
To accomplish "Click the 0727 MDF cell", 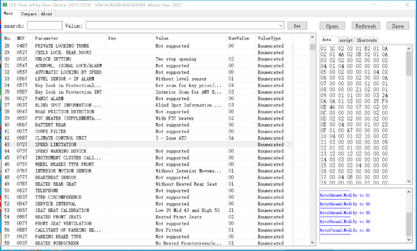I will [x=22, y=144].
